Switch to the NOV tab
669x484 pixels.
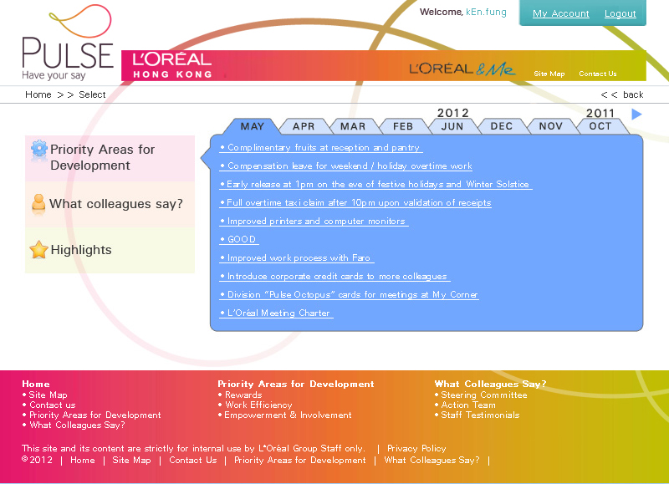pyautogui.click(x=551, y=126)
